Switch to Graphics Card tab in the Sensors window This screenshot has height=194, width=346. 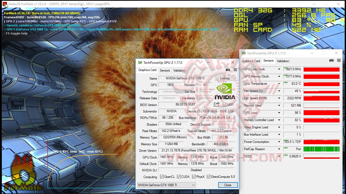click(x=251, y=61)
